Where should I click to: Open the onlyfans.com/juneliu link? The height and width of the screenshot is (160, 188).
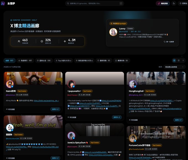point(101,155)
